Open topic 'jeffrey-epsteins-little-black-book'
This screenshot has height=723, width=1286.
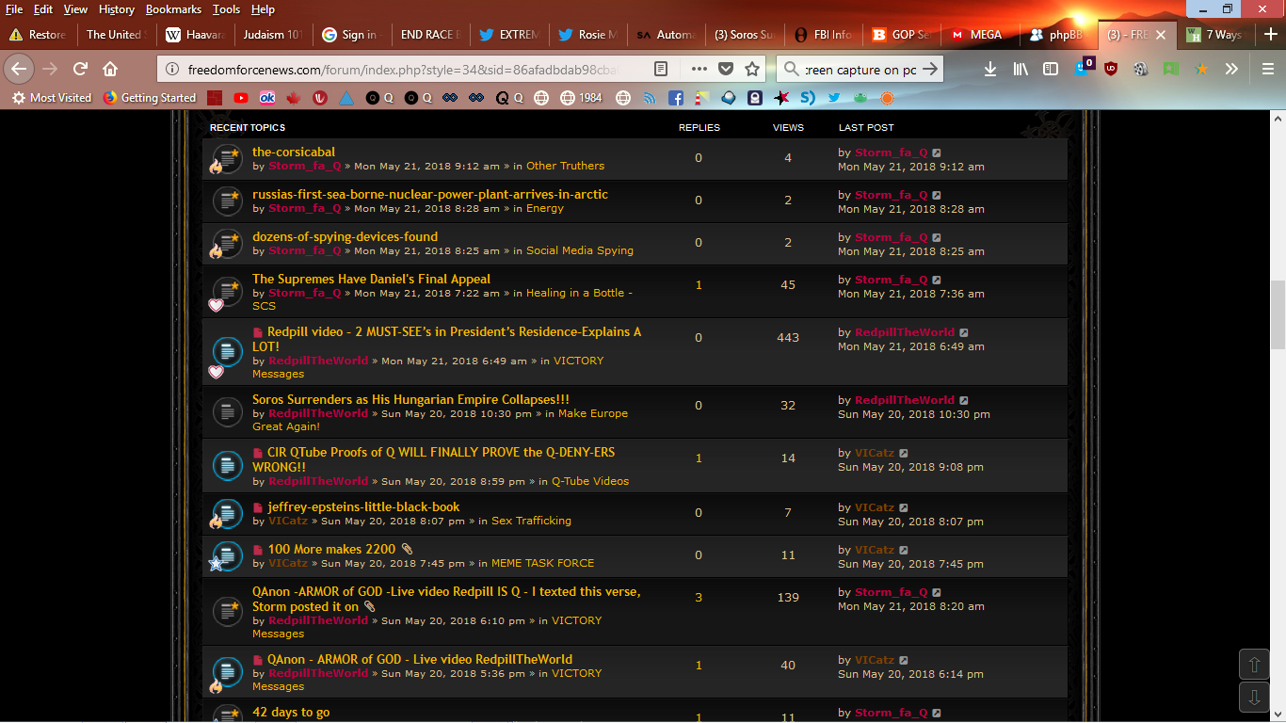point(363,506)
